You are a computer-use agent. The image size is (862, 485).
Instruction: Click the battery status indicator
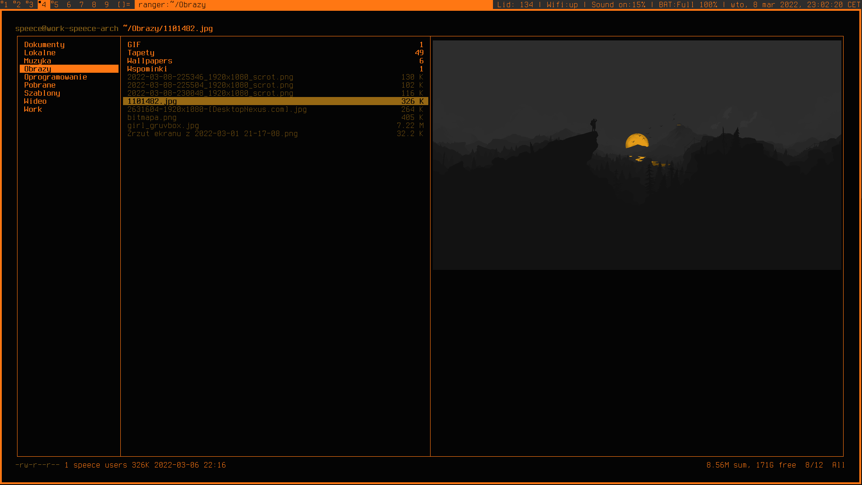(688, 4)
